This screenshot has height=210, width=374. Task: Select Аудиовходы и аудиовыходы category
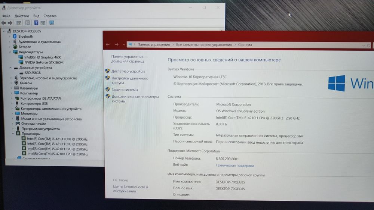(40, 42)
